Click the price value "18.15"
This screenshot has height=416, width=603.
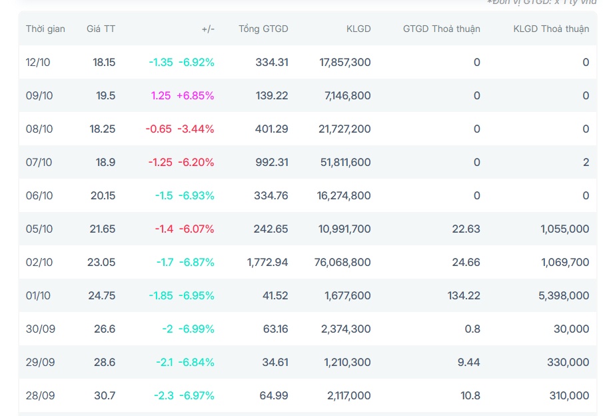(x=104, y=63)
